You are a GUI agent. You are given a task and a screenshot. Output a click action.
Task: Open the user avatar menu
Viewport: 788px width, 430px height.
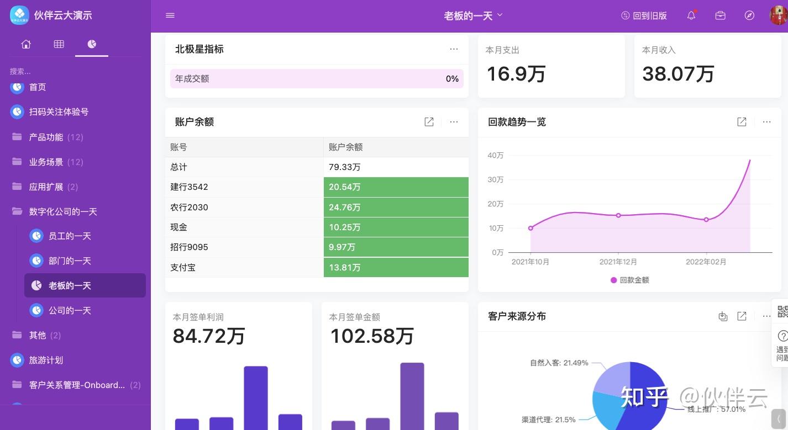[779, 15]
